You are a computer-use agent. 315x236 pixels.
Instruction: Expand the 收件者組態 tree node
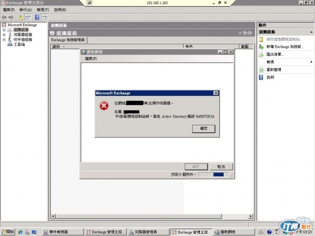(4, 39)
